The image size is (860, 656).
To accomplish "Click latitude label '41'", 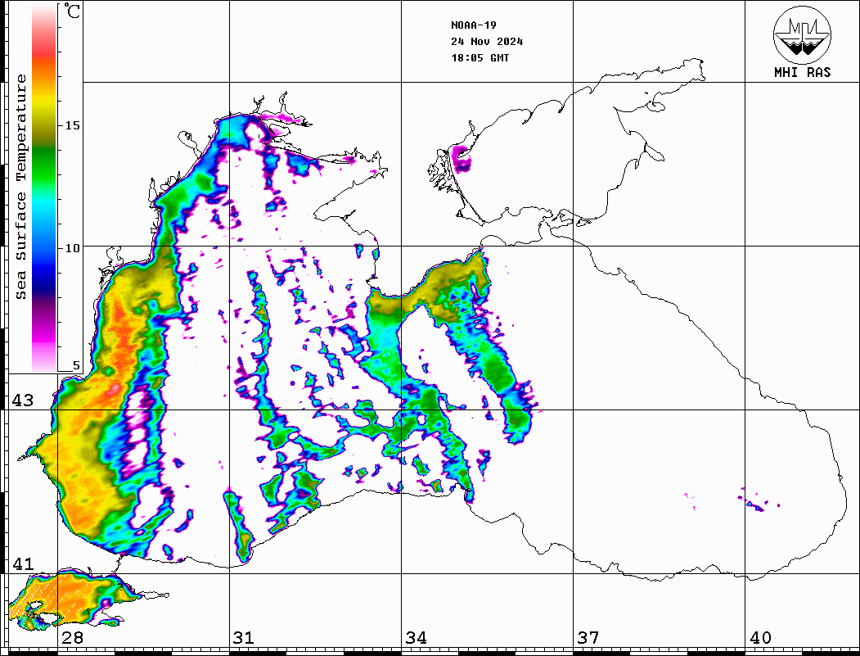I will click(x=22, y=563).
